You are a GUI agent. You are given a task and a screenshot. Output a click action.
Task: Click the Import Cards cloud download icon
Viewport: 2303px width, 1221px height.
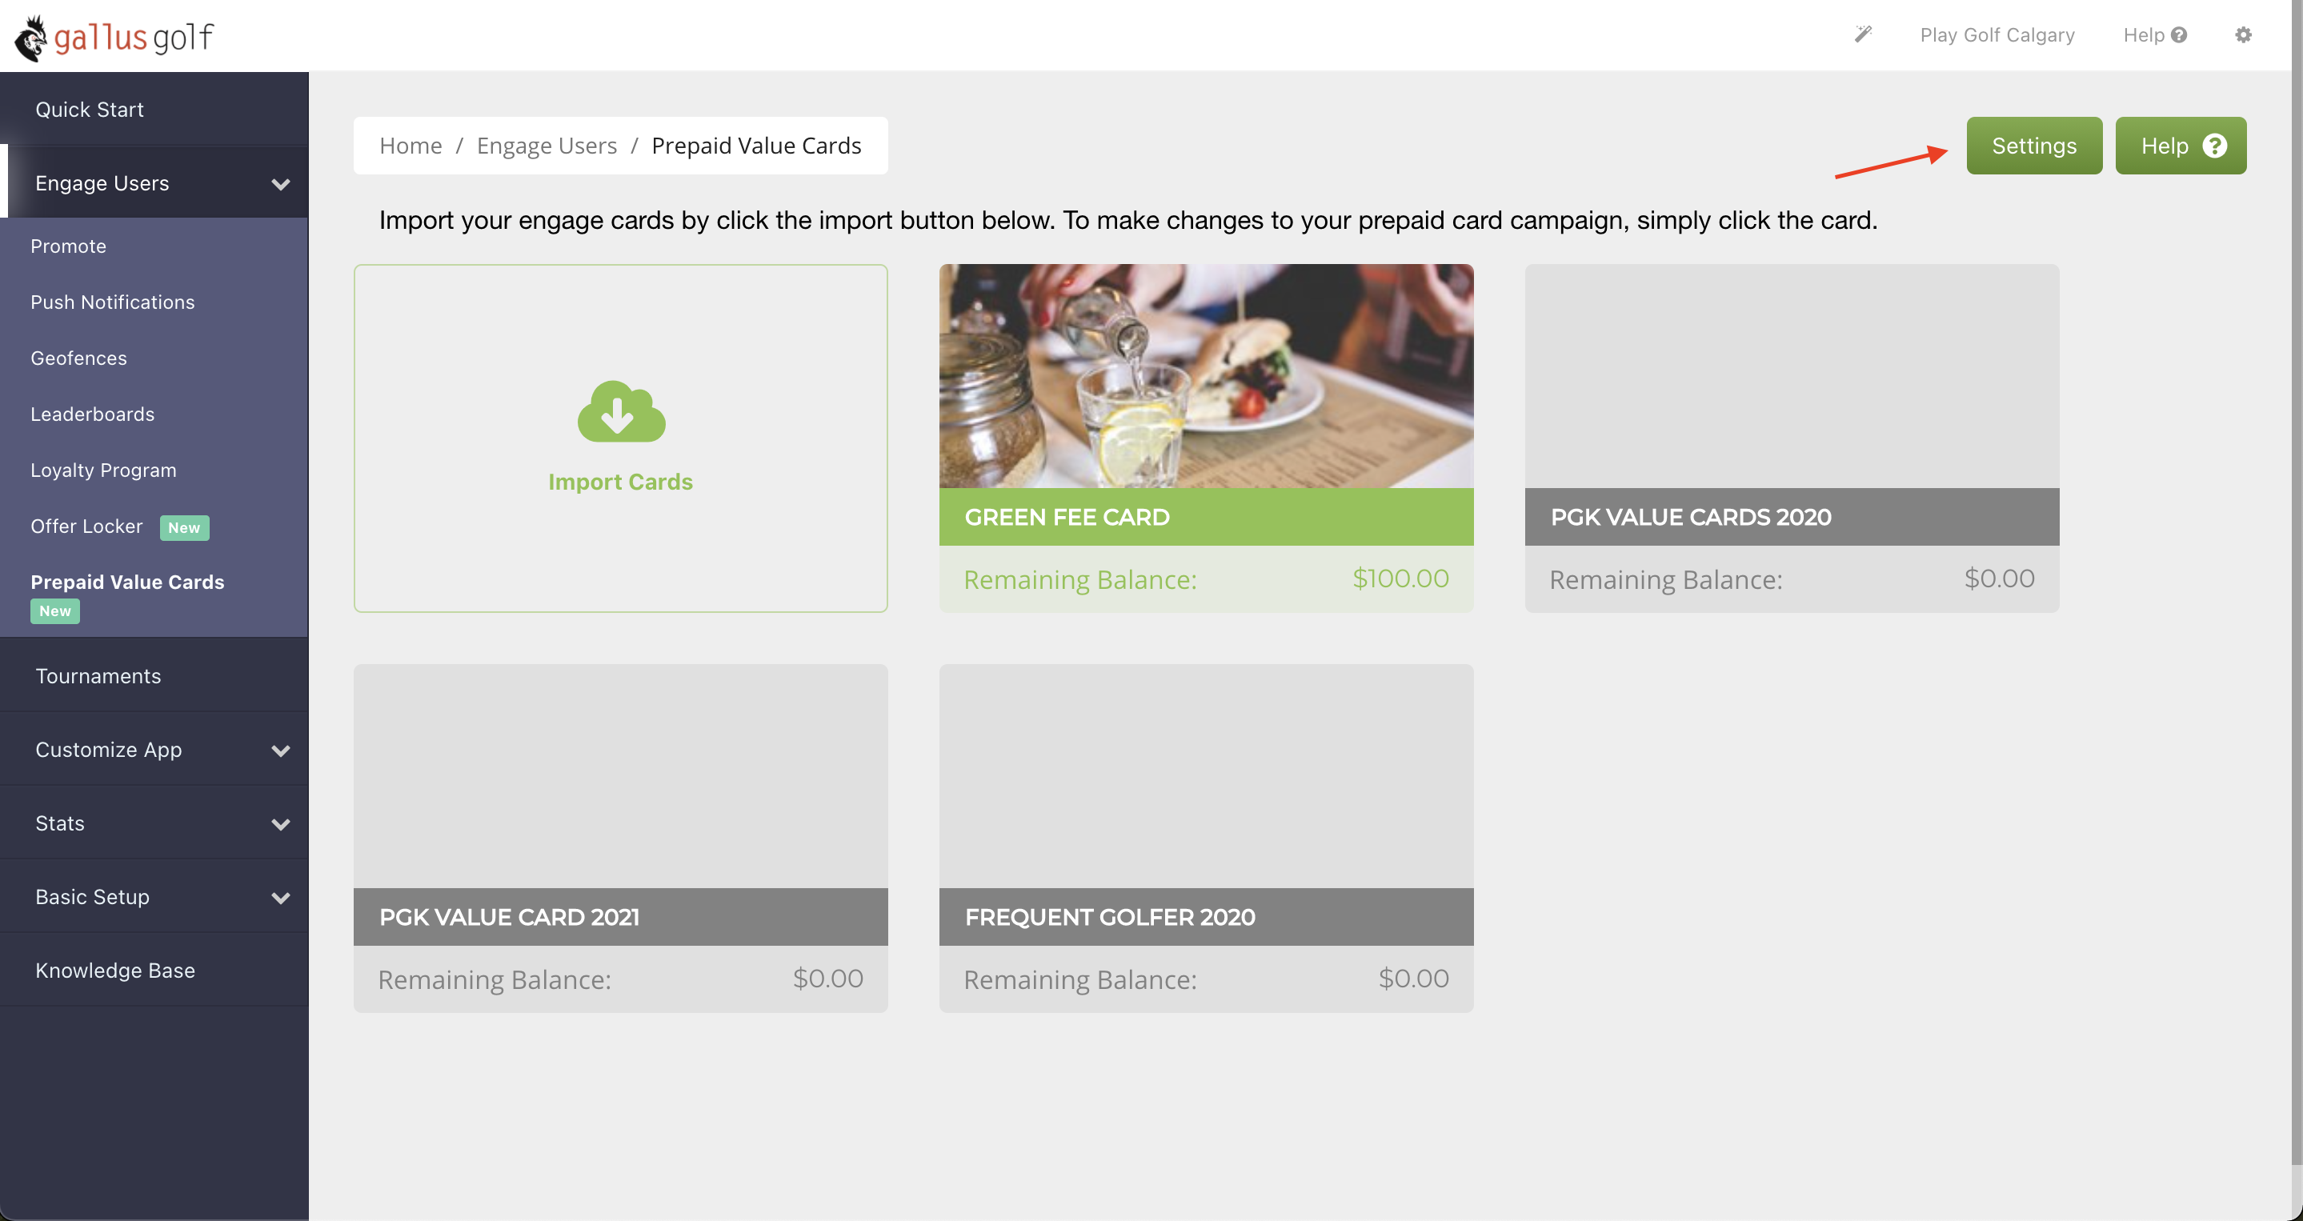[x=621, y=412]
